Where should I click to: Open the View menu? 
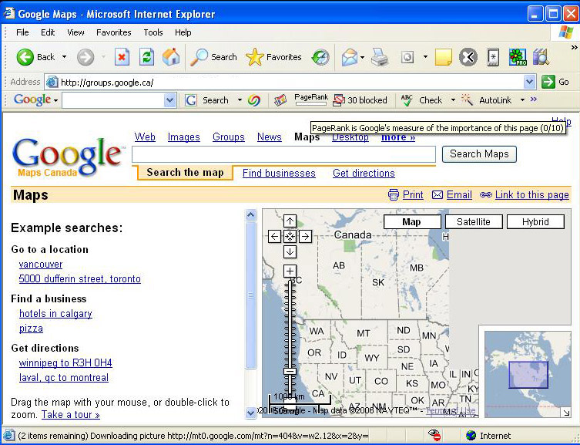(x=75, y=32)
